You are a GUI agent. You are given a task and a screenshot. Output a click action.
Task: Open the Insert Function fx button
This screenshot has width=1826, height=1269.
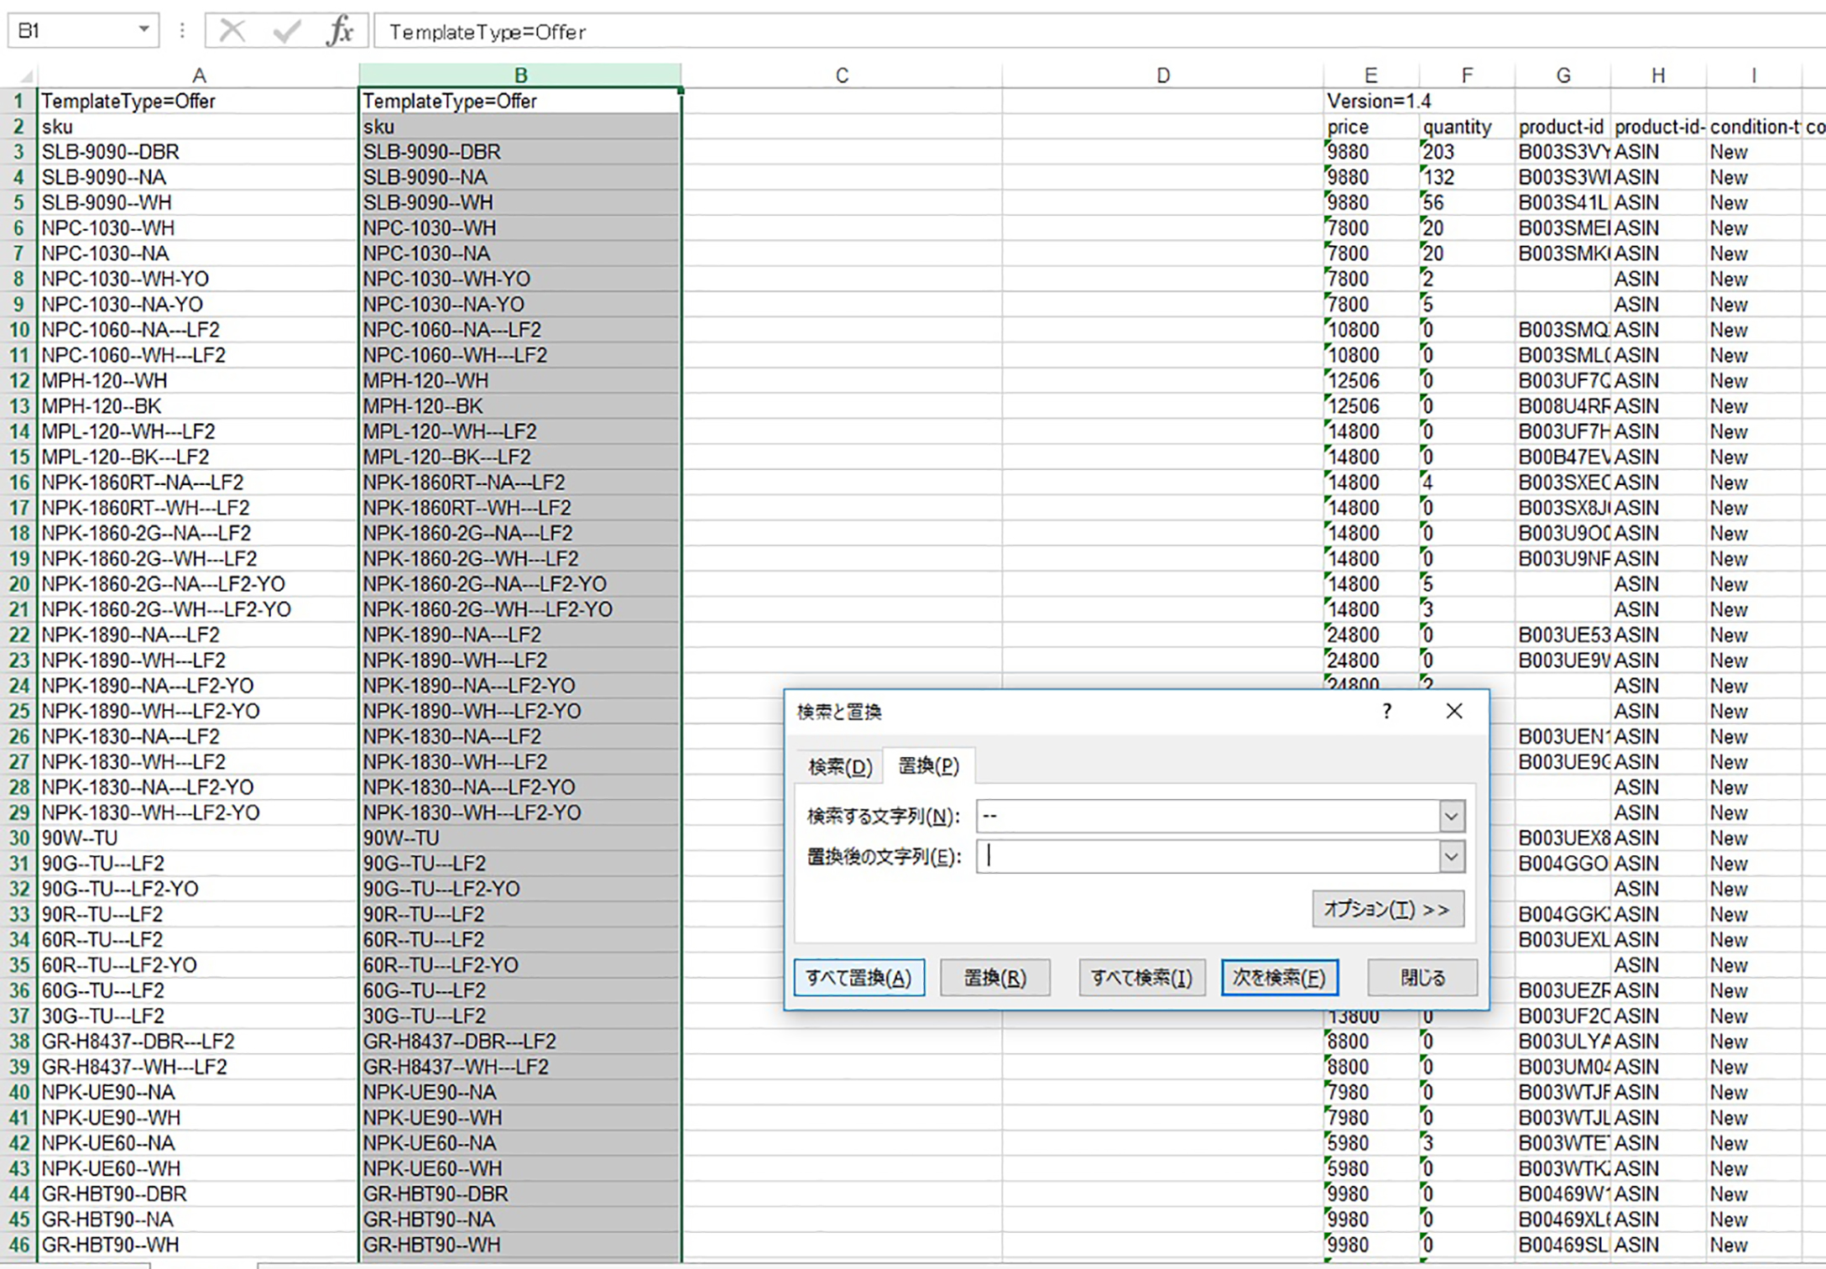click(340, 31)
